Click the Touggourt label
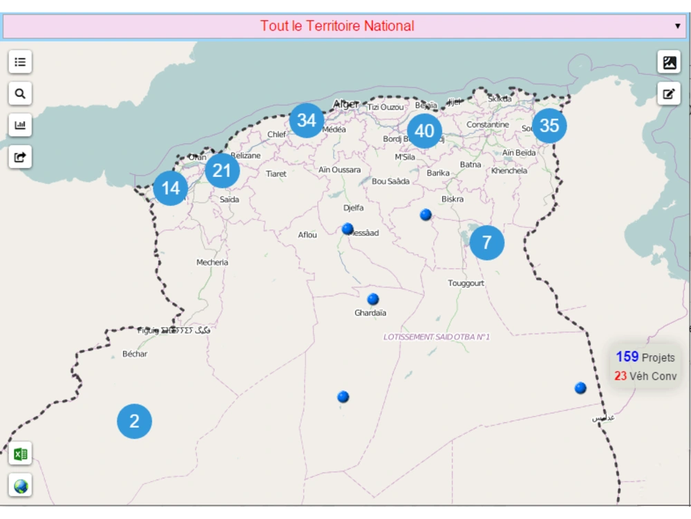Image resolution: width=691 pixels, height=519 pixels. [x=466, y=283]
